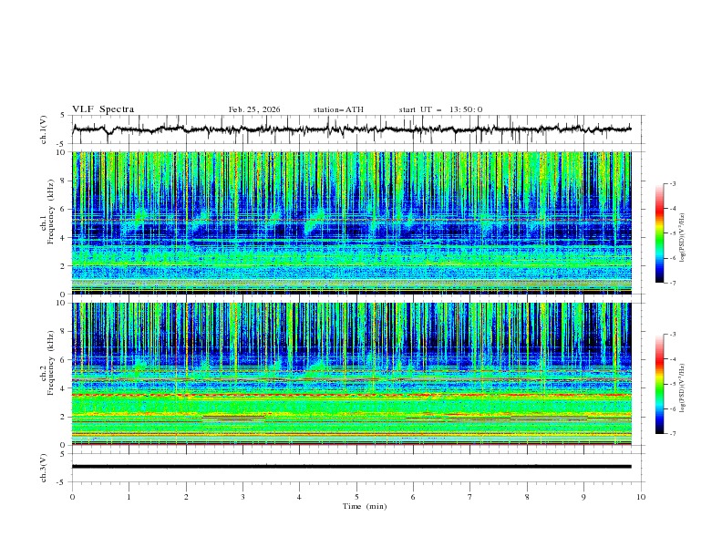
Task: Click the date text "Feb. 25, 2026"
Action: 254,109
